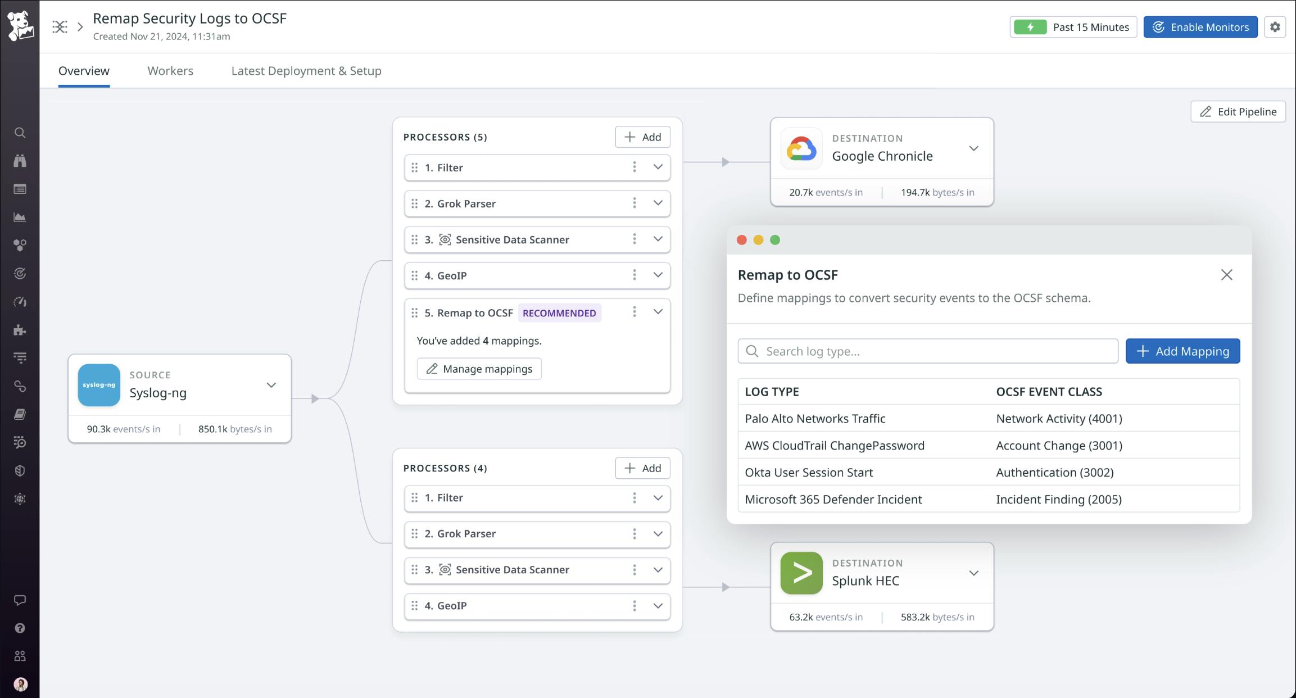The height and width of the screenshot is (698, 1296).
Task: Open Manage mappings
Action: pos(479,369)
